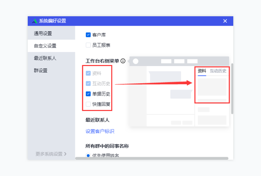
Task: Click the 所有群中的同事名称 heading
Action: coord(107,146)
